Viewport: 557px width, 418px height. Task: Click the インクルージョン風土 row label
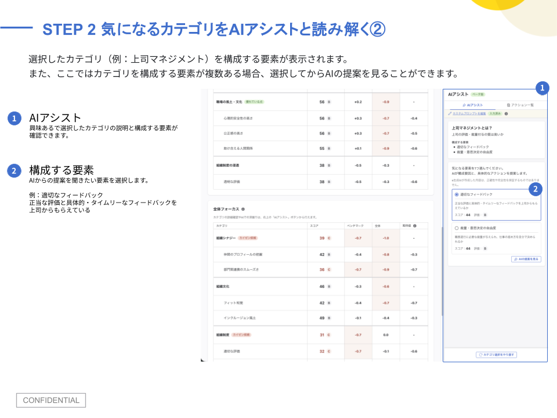click(x=240, y=318)
